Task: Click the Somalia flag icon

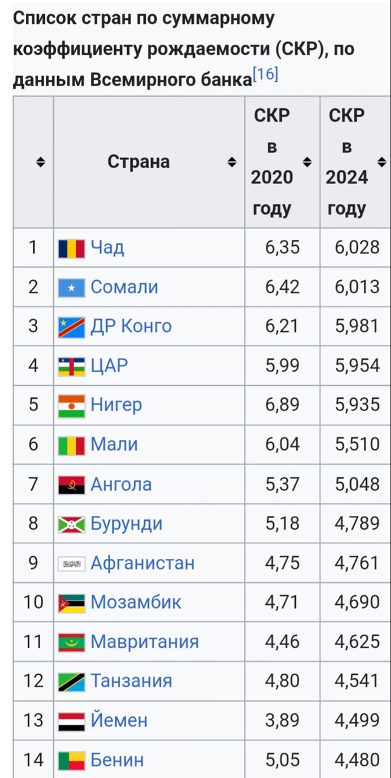Action: (x=71, y=287)
